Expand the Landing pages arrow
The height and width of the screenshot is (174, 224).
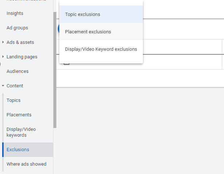pos(3,57)
